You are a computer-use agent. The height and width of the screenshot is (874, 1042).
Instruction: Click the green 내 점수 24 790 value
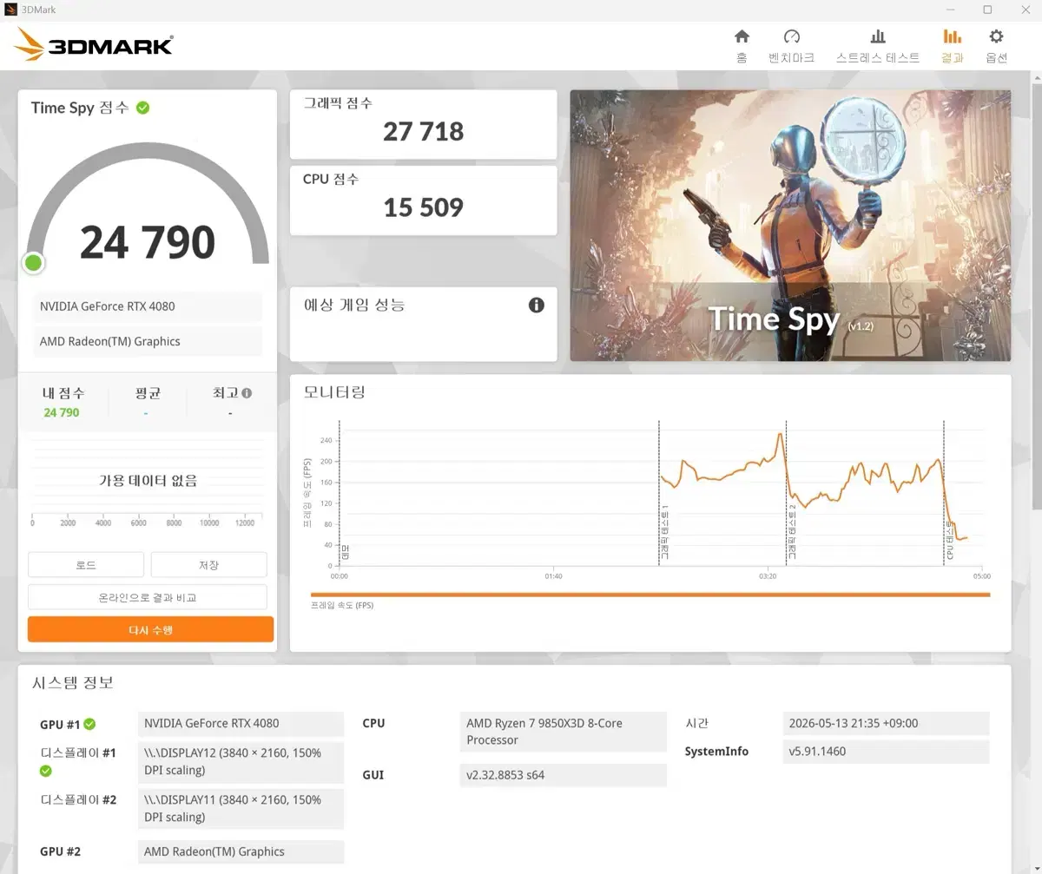(62, 412)
